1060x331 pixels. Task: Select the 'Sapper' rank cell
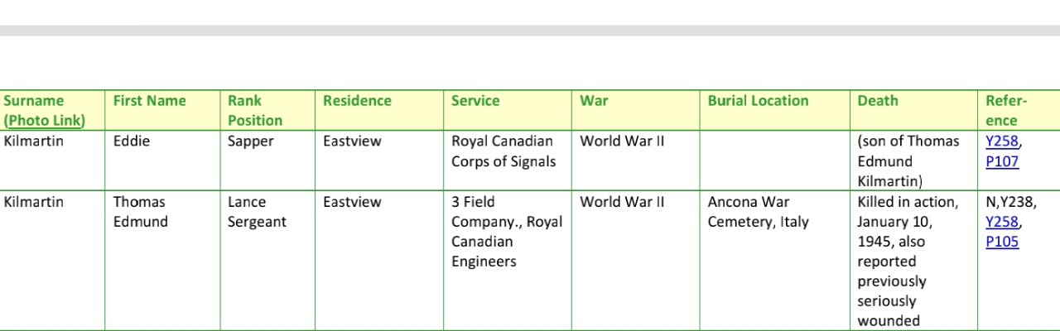(x=250, y=142)
